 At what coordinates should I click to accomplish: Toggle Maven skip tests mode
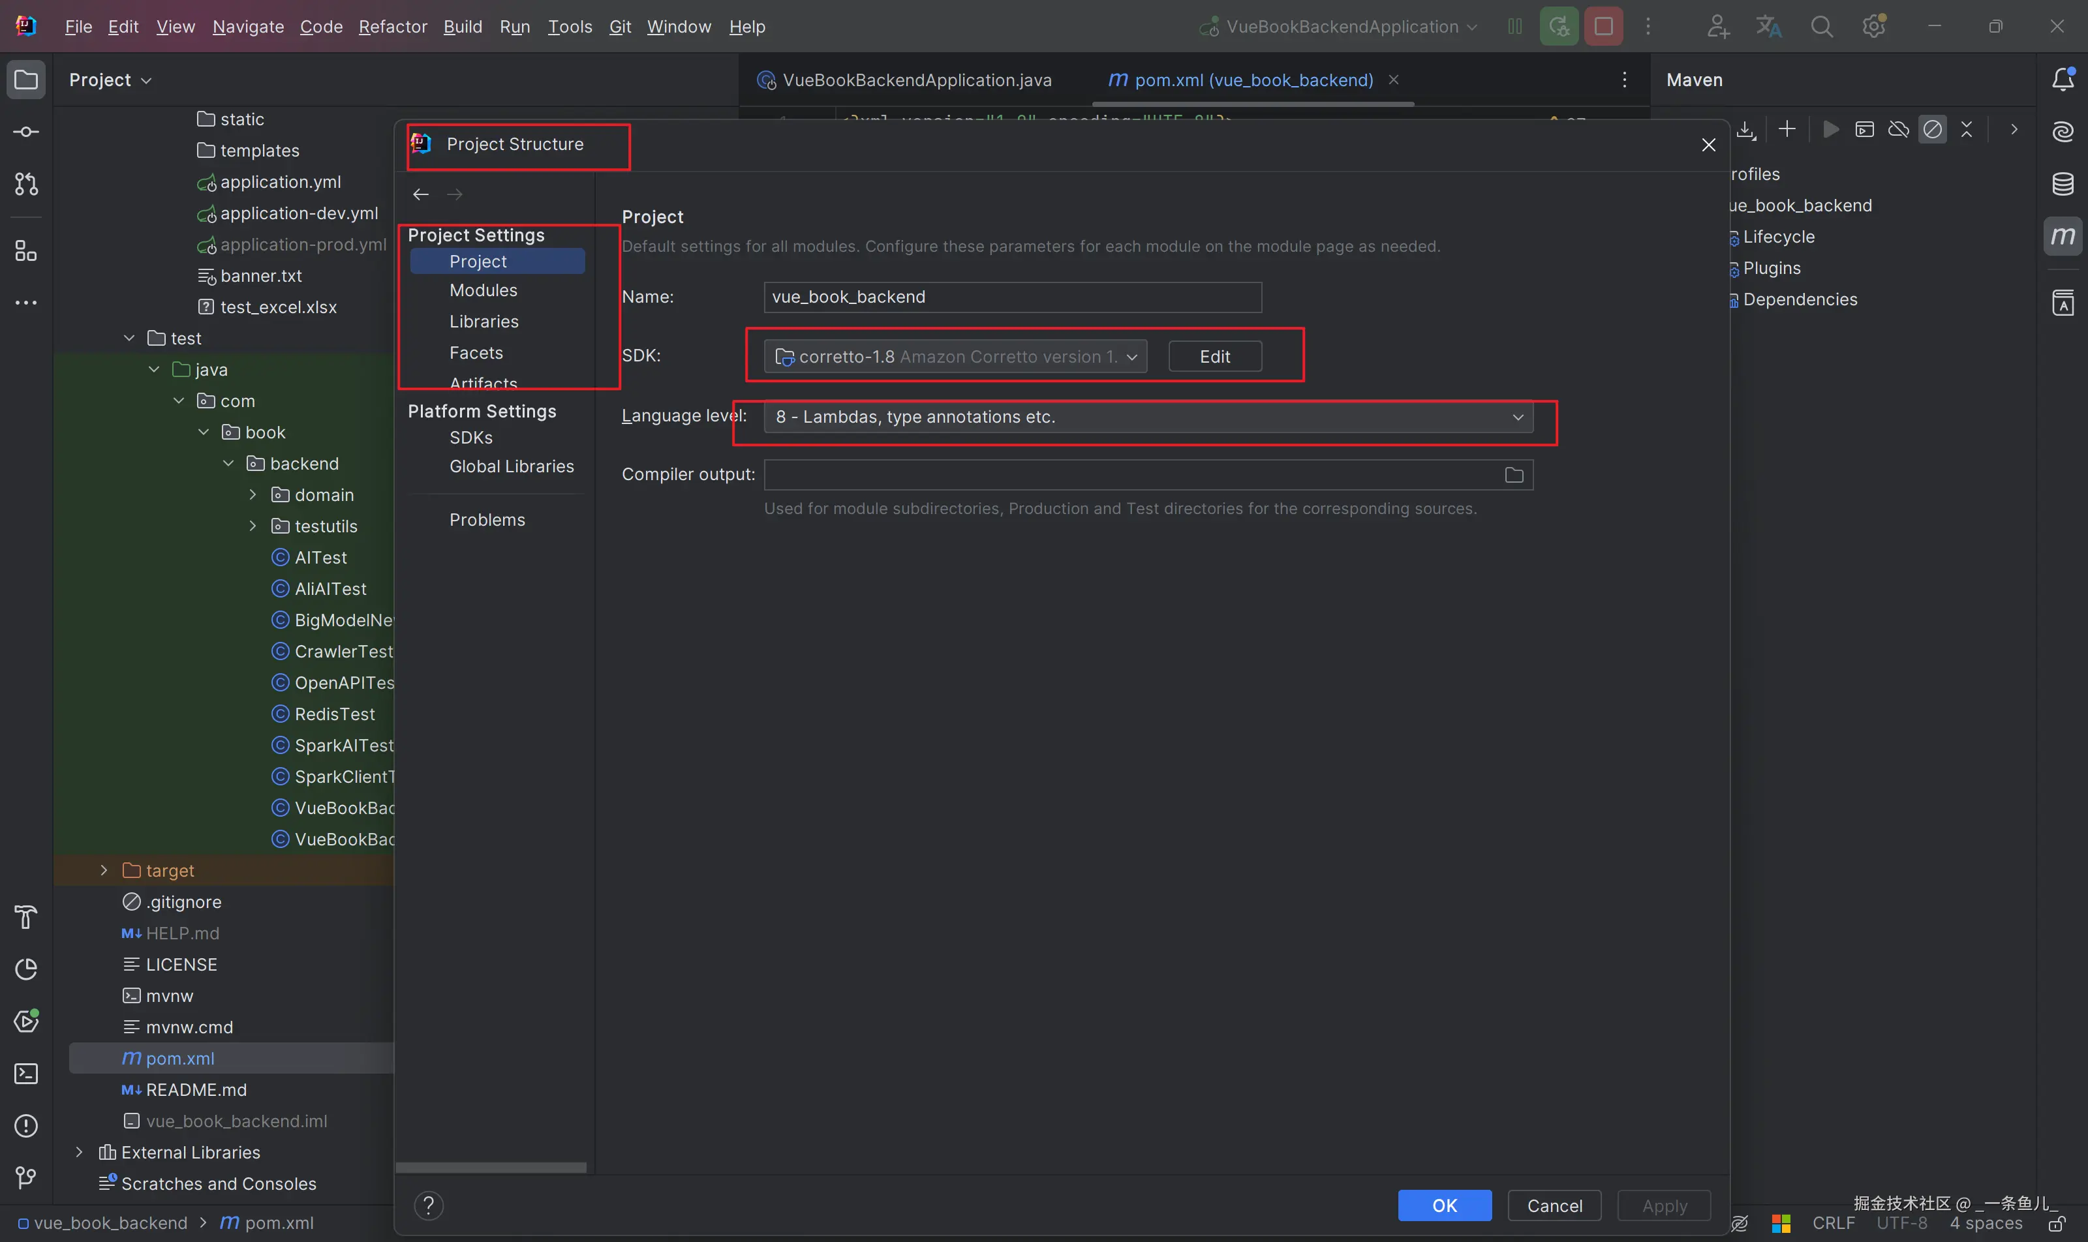[x=1932, y=130]
